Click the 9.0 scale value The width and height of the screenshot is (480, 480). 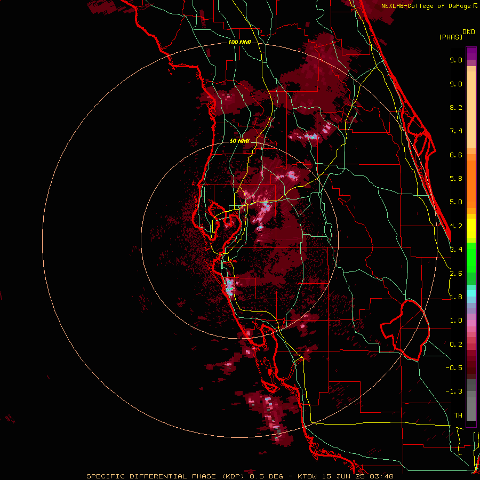tap(456, 84)
